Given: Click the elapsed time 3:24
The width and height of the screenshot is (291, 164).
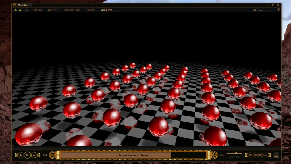Looking at the screenshot, I should coord(45,155).
